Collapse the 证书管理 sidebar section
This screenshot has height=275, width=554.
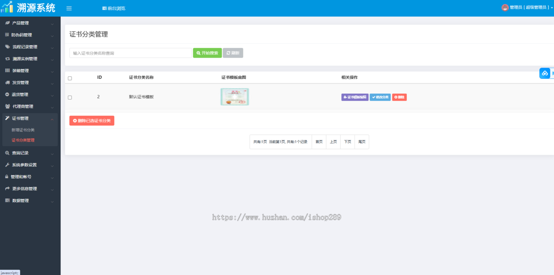click(30, 119)
